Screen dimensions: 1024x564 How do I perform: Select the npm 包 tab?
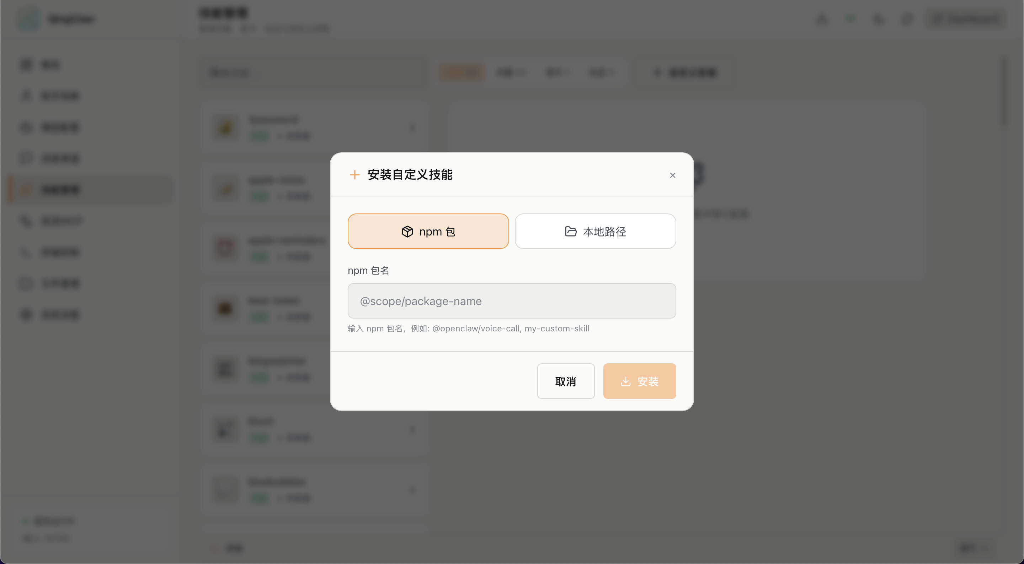coord(428,231)
